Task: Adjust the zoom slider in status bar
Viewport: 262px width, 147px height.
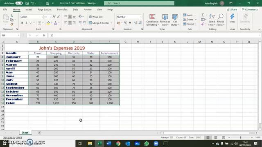Action: pos(241,138)
